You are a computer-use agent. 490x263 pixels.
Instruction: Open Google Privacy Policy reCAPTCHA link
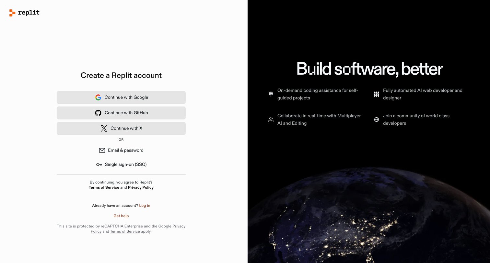179,226
